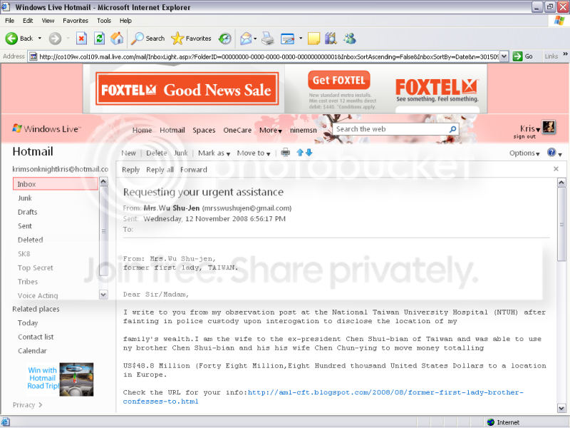
Task: Click Reply all
Action: pos(160,170)
